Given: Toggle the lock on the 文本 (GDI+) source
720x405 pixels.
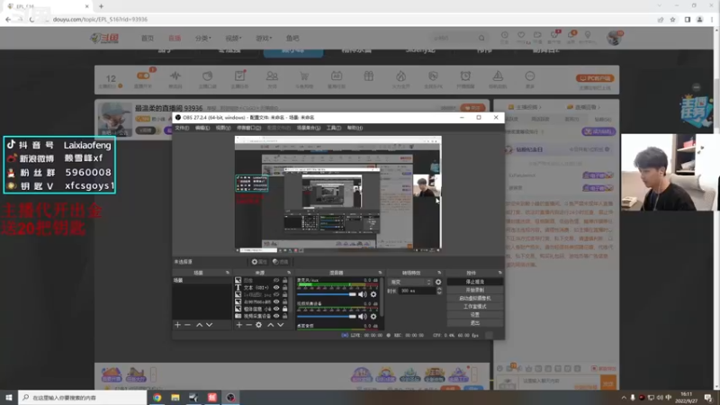Looking at the screenshot, I should [x=284, y=287].
